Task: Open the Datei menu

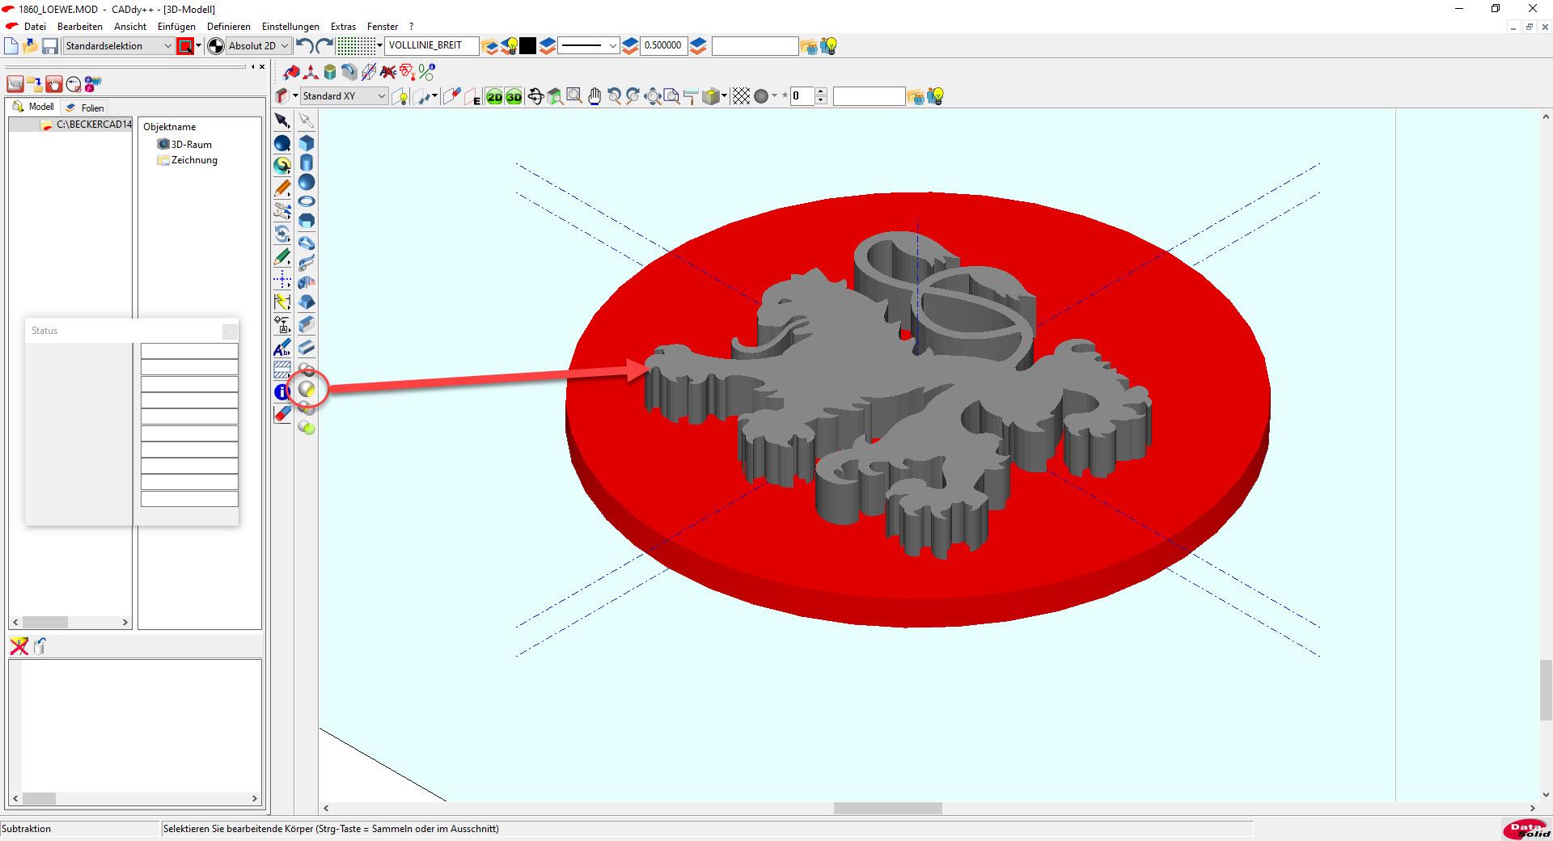Action: (35, 27)
